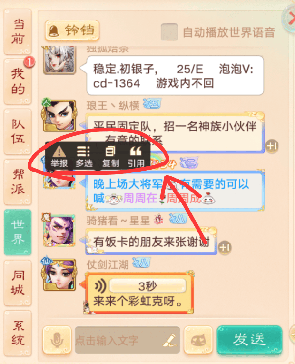Click the 发送 send button
Screen dimensions: 295x364
[249, 340]
